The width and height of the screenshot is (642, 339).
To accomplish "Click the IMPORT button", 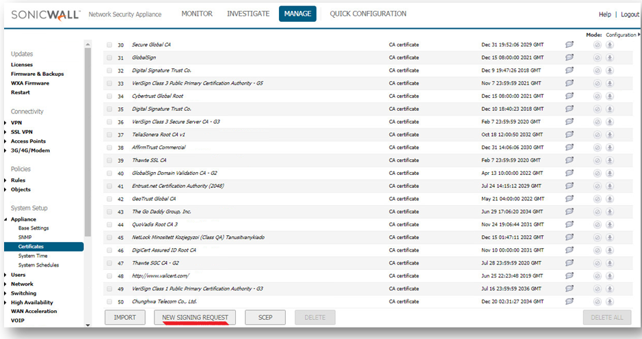I will point(124,317).
